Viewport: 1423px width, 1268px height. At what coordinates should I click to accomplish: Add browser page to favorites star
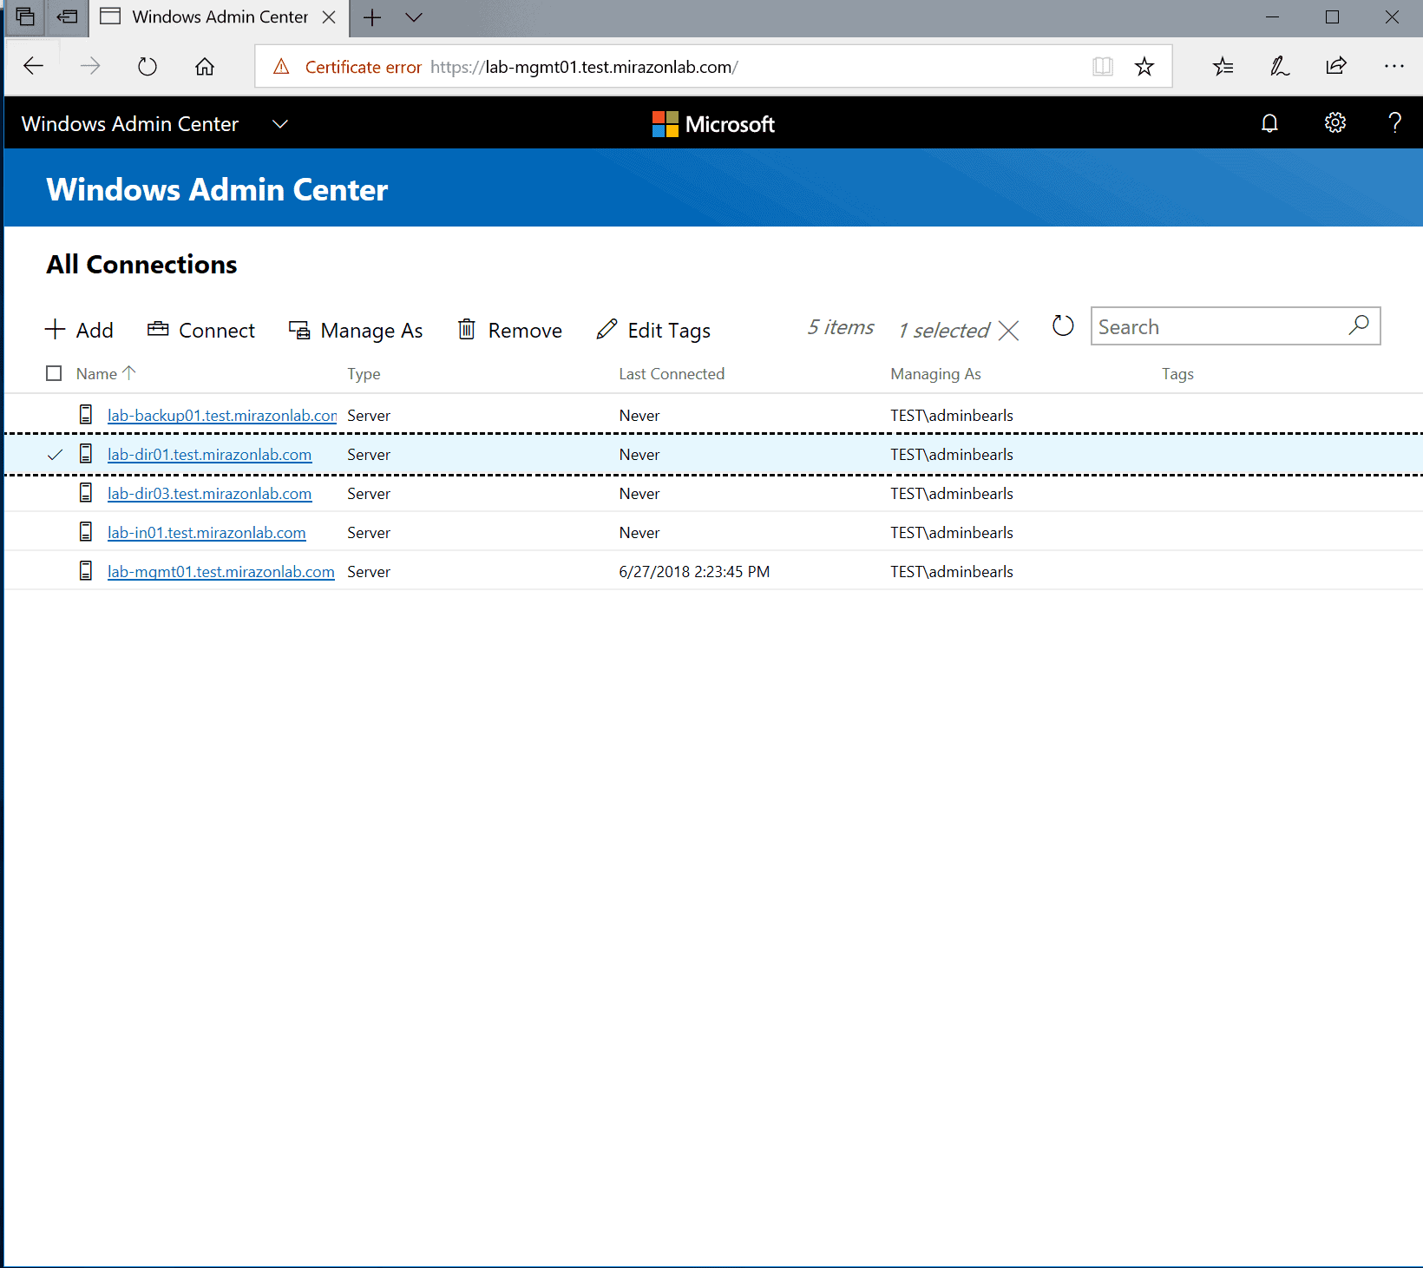(1144, 67)
